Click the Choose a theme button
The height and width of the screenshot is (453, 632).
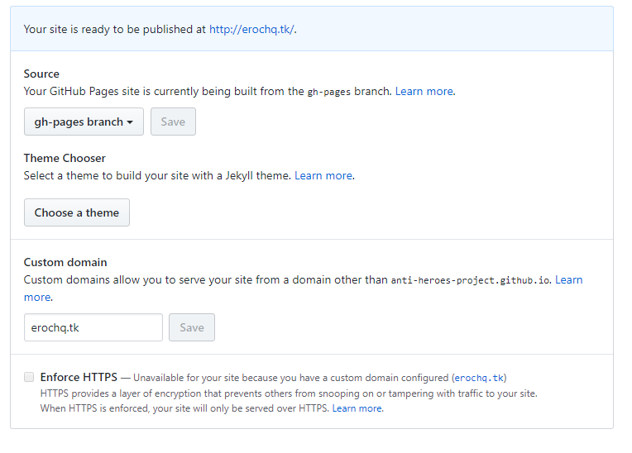pyautogui.click(x=77, y=212)
